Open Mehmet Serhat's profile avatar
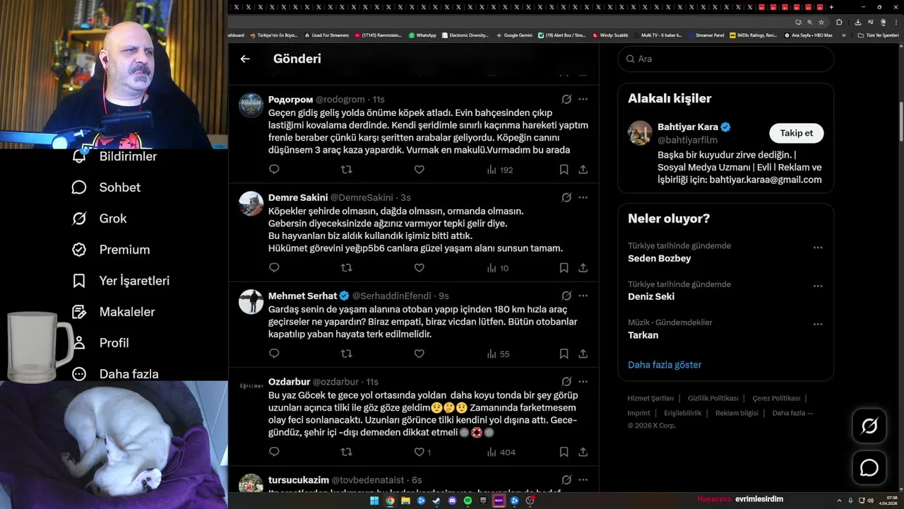 pyautogui.click(x=251, y=302)
